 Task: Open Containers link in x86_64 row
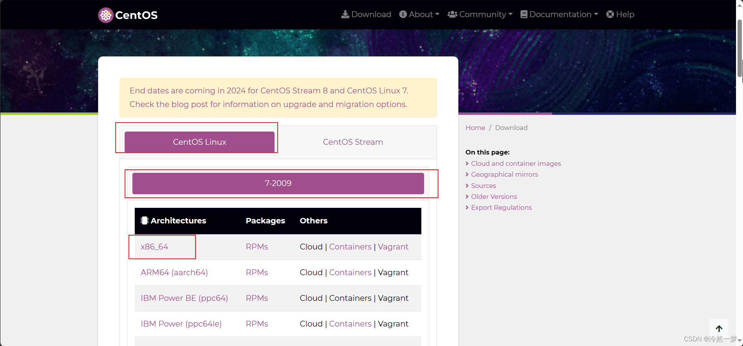click(350, 247)
